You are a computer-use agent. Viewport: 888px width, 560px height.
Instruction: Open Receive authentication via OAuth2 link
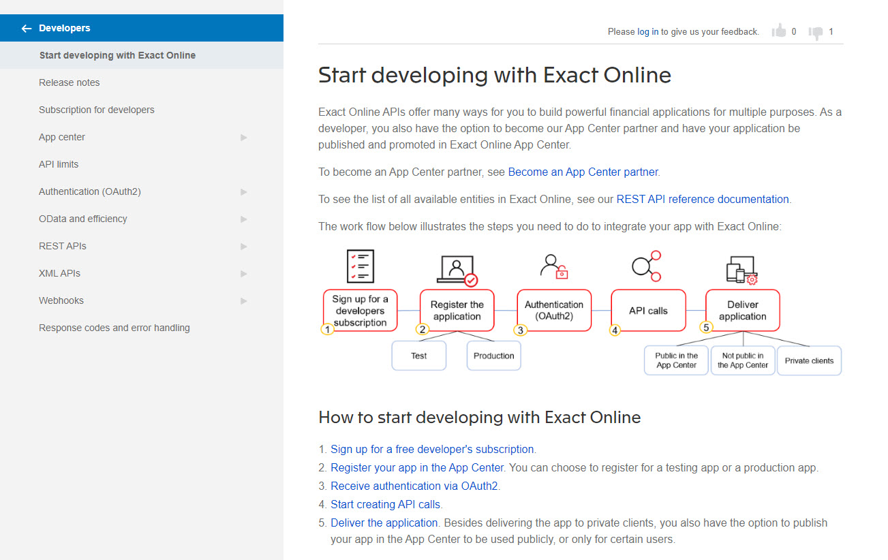[414, 486]
